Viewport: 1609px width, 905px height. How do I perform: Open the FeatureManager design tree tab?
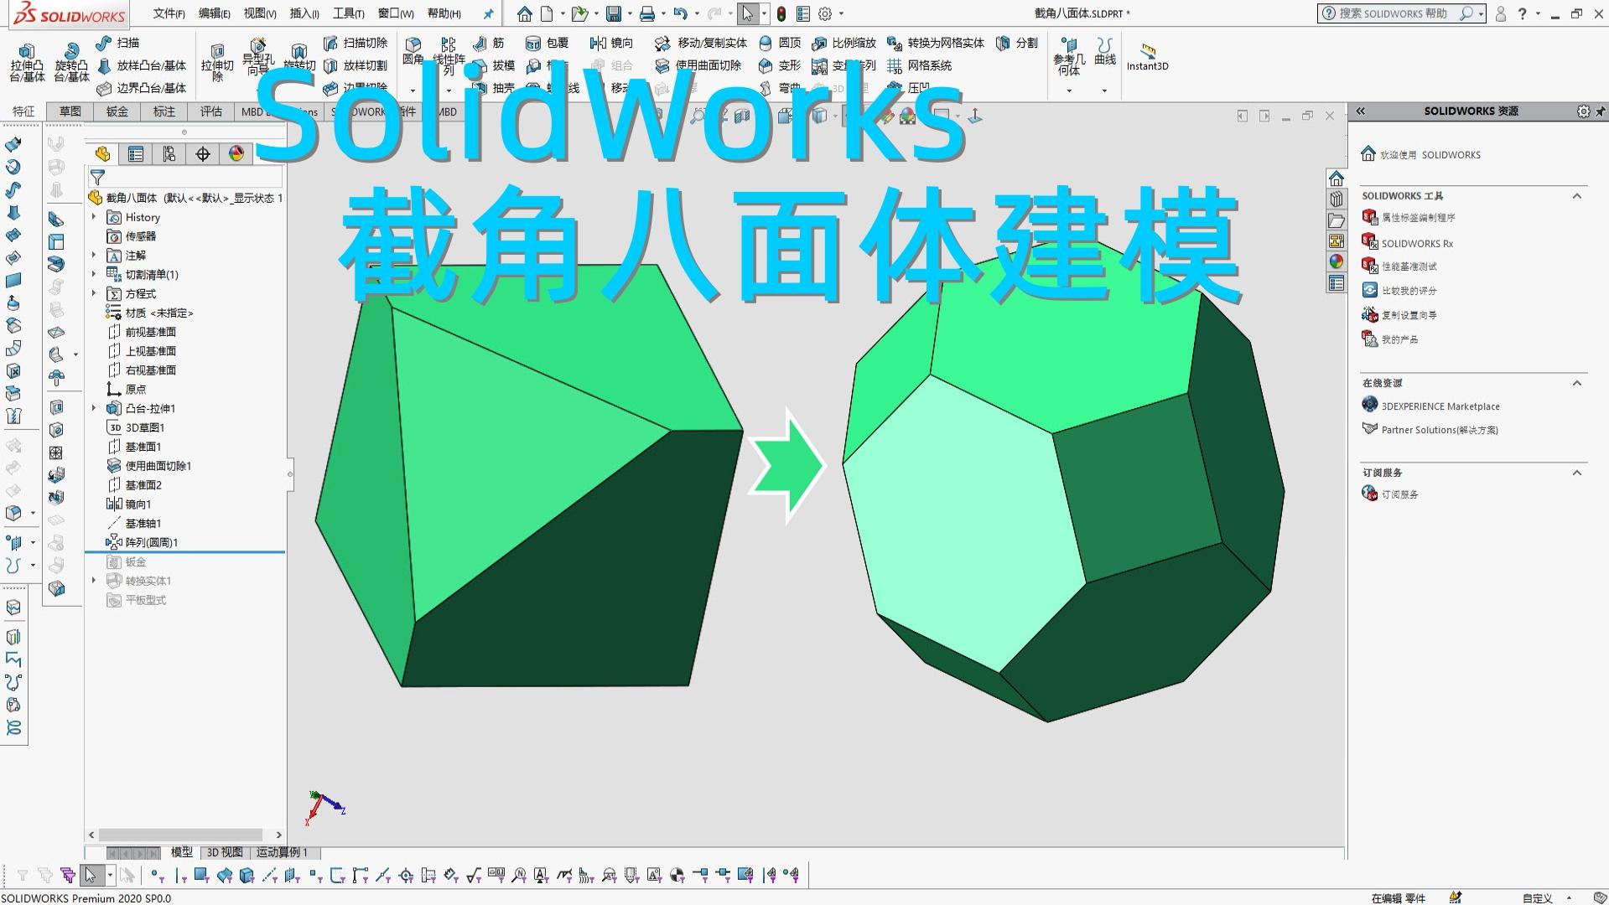coord(103,153)
